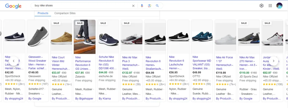Open the Google apps grid icon
The height and width of the screenshot is (108, 288).
coord(270,6)
